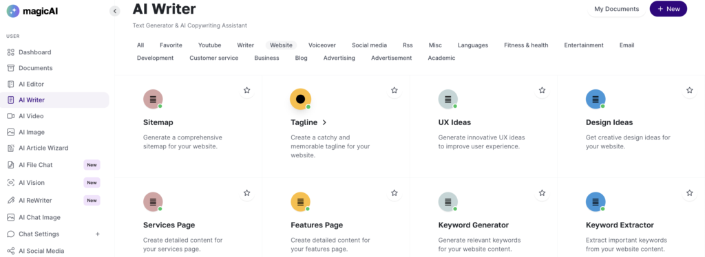This screenshot has height=257, width=705.
Task: Click the Services Page template icon
Action: [153, 202]
